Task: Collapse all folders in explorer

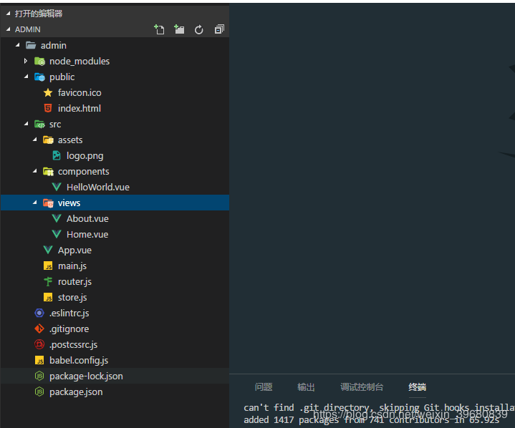Action: click(x=219, y=29)
